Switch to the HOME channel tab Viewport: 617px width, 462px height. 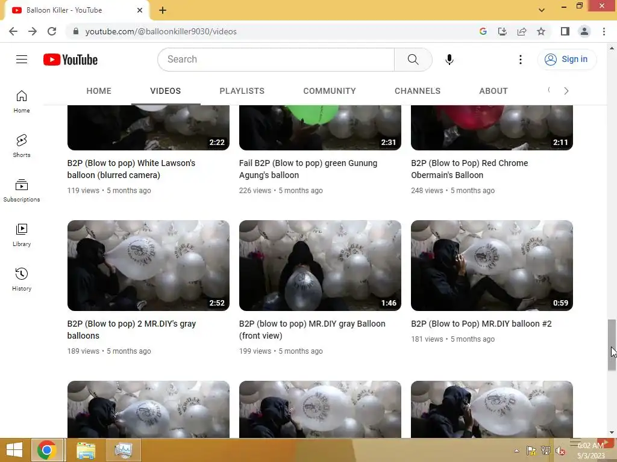99,91
